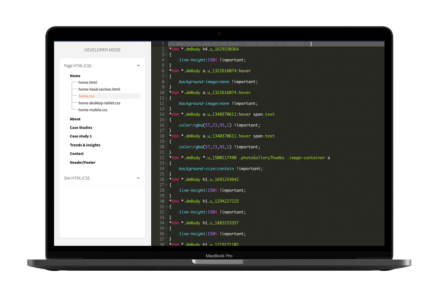
Task: Fold the code block at line 31
Action: pos(166,207)
